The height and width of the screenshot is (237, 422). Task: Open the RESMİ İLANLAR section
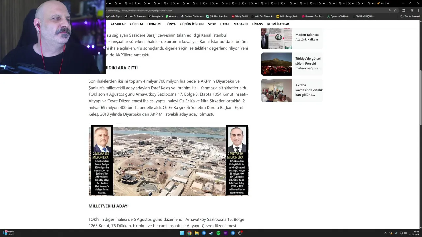point(278,24)
